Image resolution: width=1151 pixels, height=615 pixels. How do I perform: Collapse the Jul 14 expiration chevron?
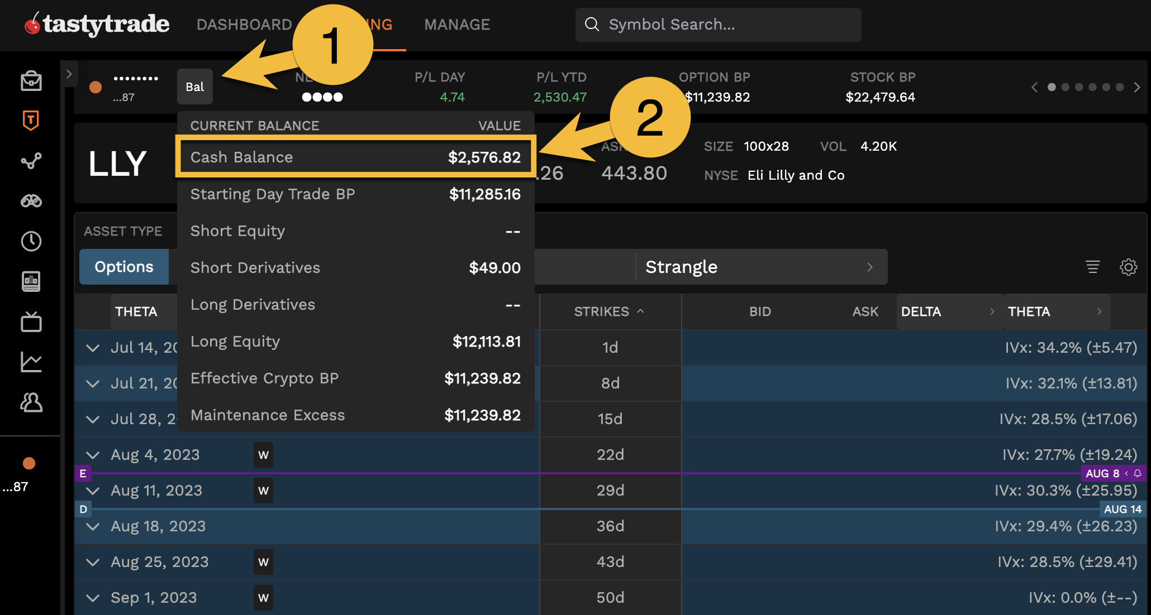pyautogui.click(x=93, y=347)
